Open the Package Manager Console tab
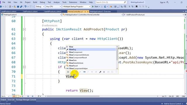The image size is (187, 105). tap(26, 100)
